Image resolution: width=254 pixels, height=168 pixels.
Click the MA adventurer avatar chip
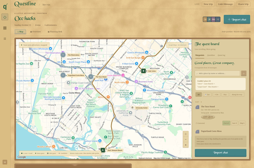[x=213, y=19]
